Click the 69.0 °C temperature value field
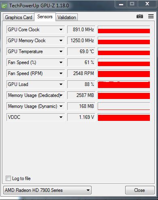The height and width of the screenshot is (200, 158). pos(81,52)
